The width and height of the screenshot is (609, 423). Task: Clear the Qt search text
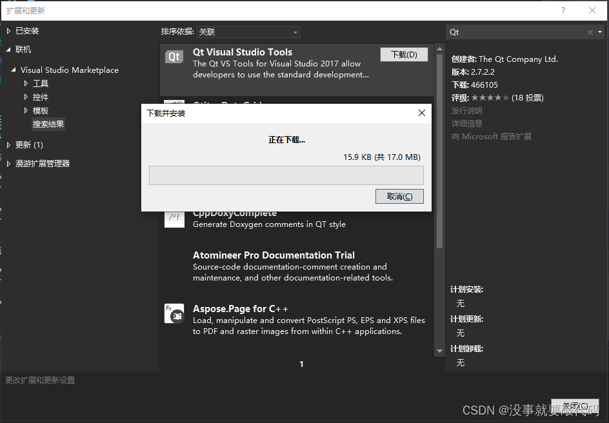[590, 32]
